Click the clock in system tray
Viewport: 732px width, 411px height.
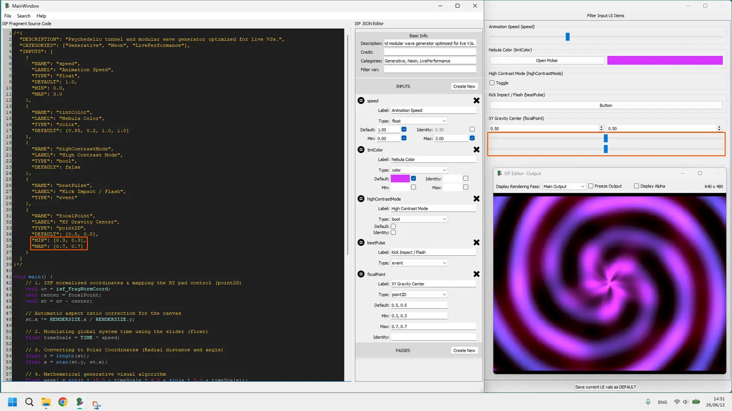(715, 402)
